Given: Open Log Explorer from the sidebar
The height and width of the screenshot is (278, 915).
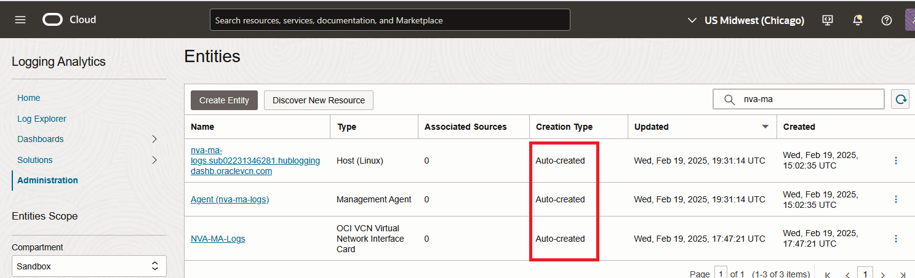Looking at the screenshot, I should [x=42, y=119].
